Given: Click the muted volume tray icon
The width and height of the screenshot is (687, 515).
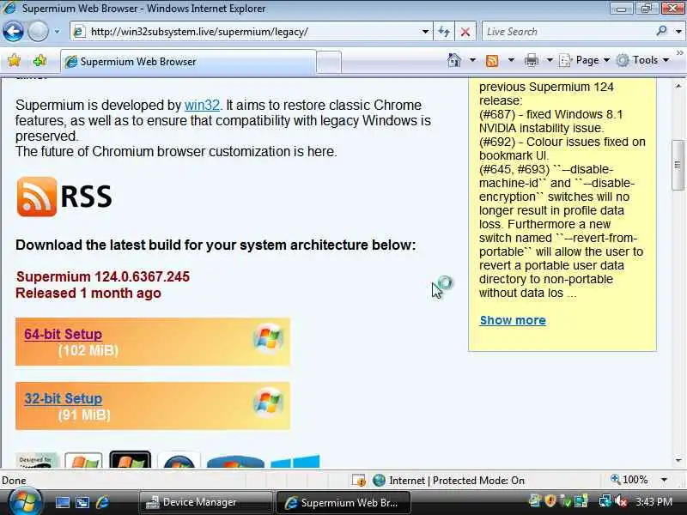Looking at the screenshot, I should pyautogui.click(x=621, y=500).
